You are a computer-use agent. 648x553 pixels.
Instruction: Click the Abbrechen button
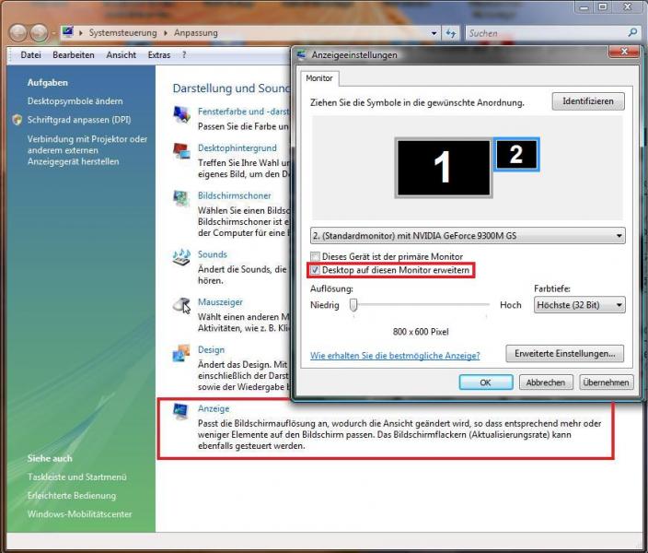[546, 382]
